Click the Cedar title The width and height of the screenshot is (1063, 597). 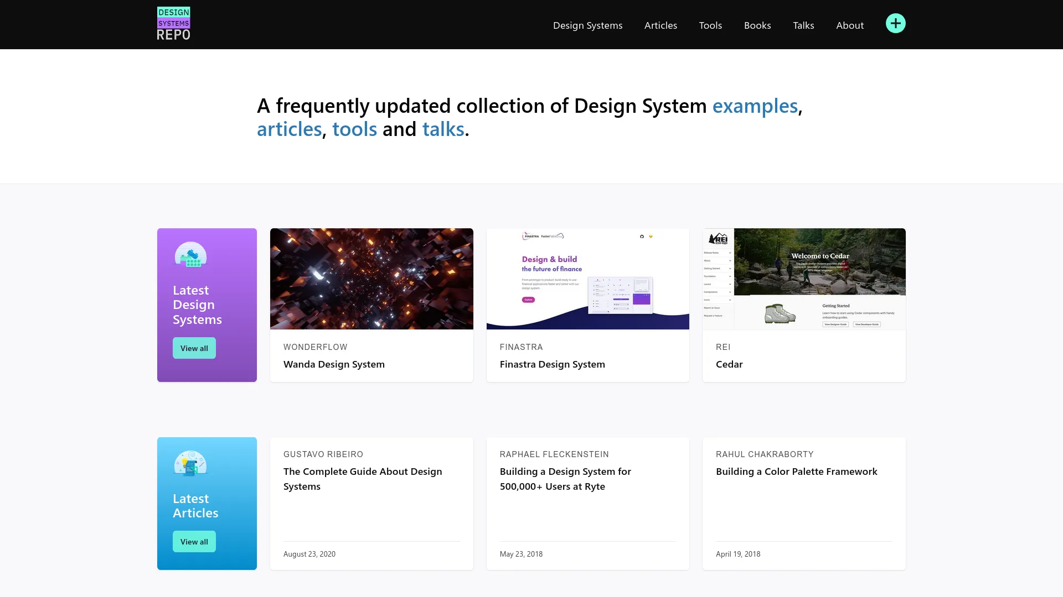729,364
